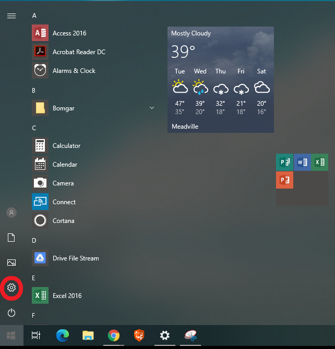Open the Camera app
The width and height of the screenshot is (335, 349).
pyautogui.click(x=94, y=183)
